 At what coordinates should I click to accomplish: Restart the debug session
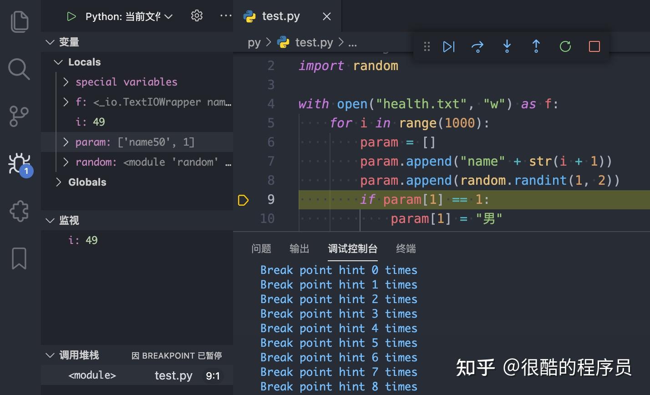pos(565,46)
